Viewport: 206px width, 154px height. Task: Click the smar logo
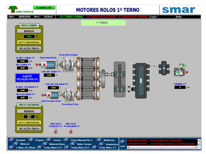pyautogui.click(x=179, y=10)
